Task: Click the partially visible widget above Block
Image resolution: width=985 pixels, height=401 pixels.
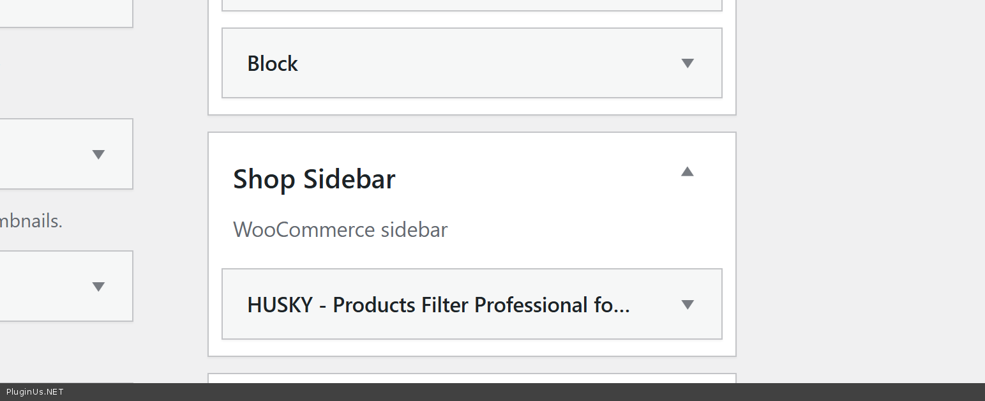Action: tap(472, 5)
